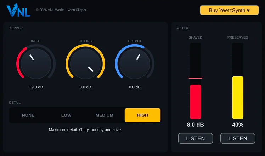Click the SHAVED column label
The width and height of the screenshot is (265, 156).
196,37
